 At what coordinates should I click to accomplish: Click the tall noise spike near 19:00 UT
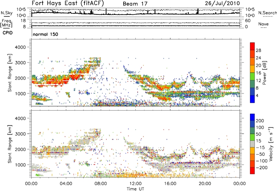click(x=198, y=11)
